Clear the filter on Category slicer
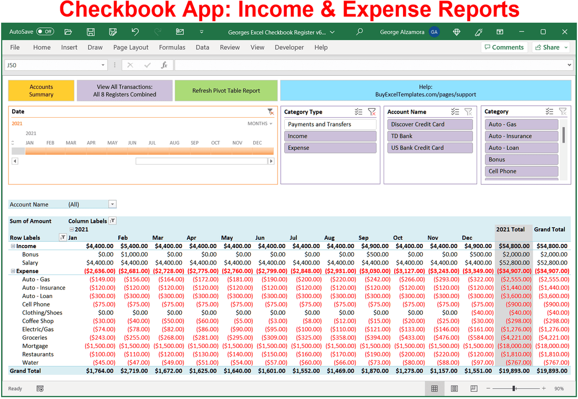 pos(563,111)
